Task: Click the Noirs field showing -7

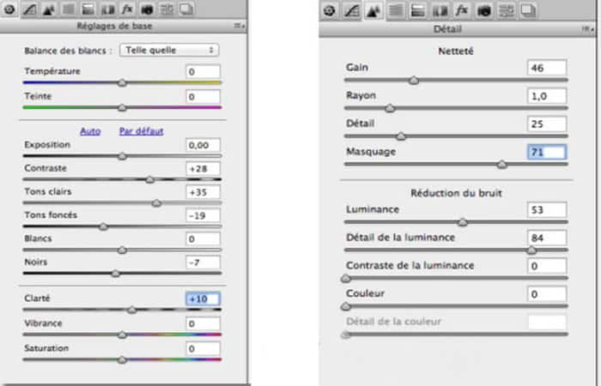Action: [x=203, y=262]
